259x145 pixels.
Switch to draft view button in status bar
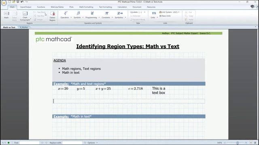pos(255,143)
